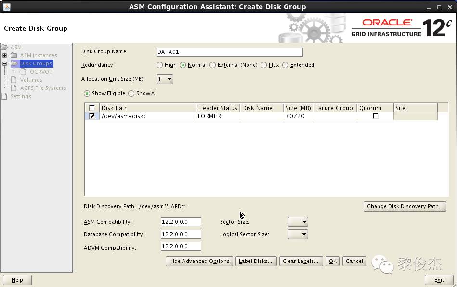Click the Disk Path column header
457x287 pixels.
pos(147,108)
